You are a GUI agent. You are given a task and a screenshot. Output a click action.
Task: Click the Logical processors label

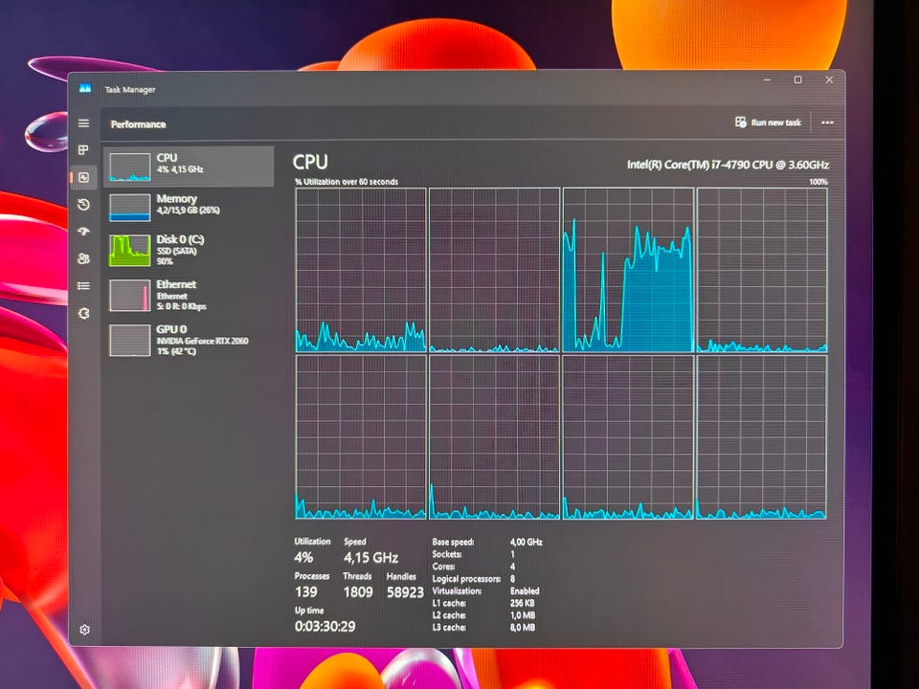tap(466, 579)
